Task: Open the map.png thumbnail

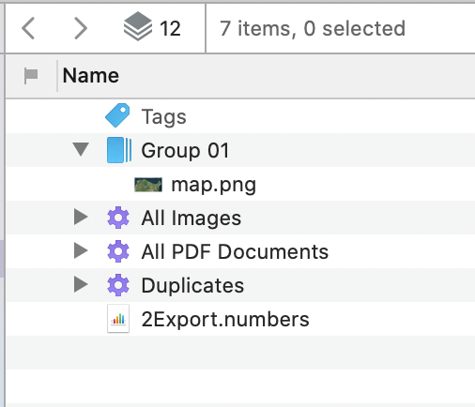Action: pos(148,185)
